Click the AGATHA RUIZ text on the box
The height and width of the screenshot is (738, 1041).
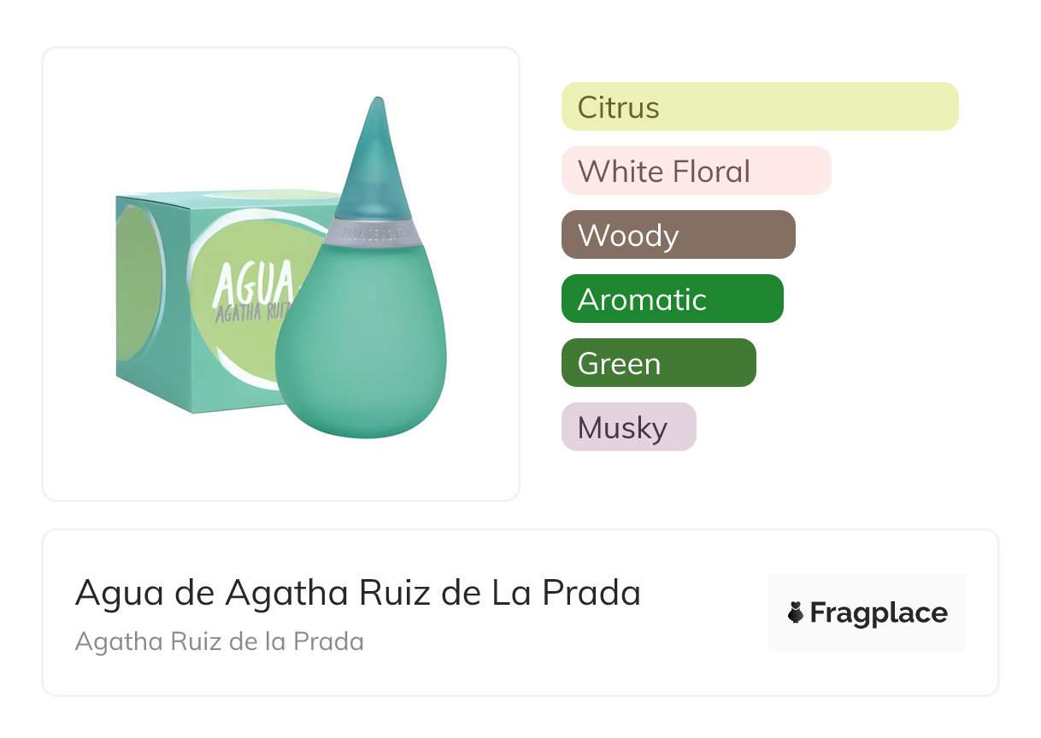(x=254, y=312)
